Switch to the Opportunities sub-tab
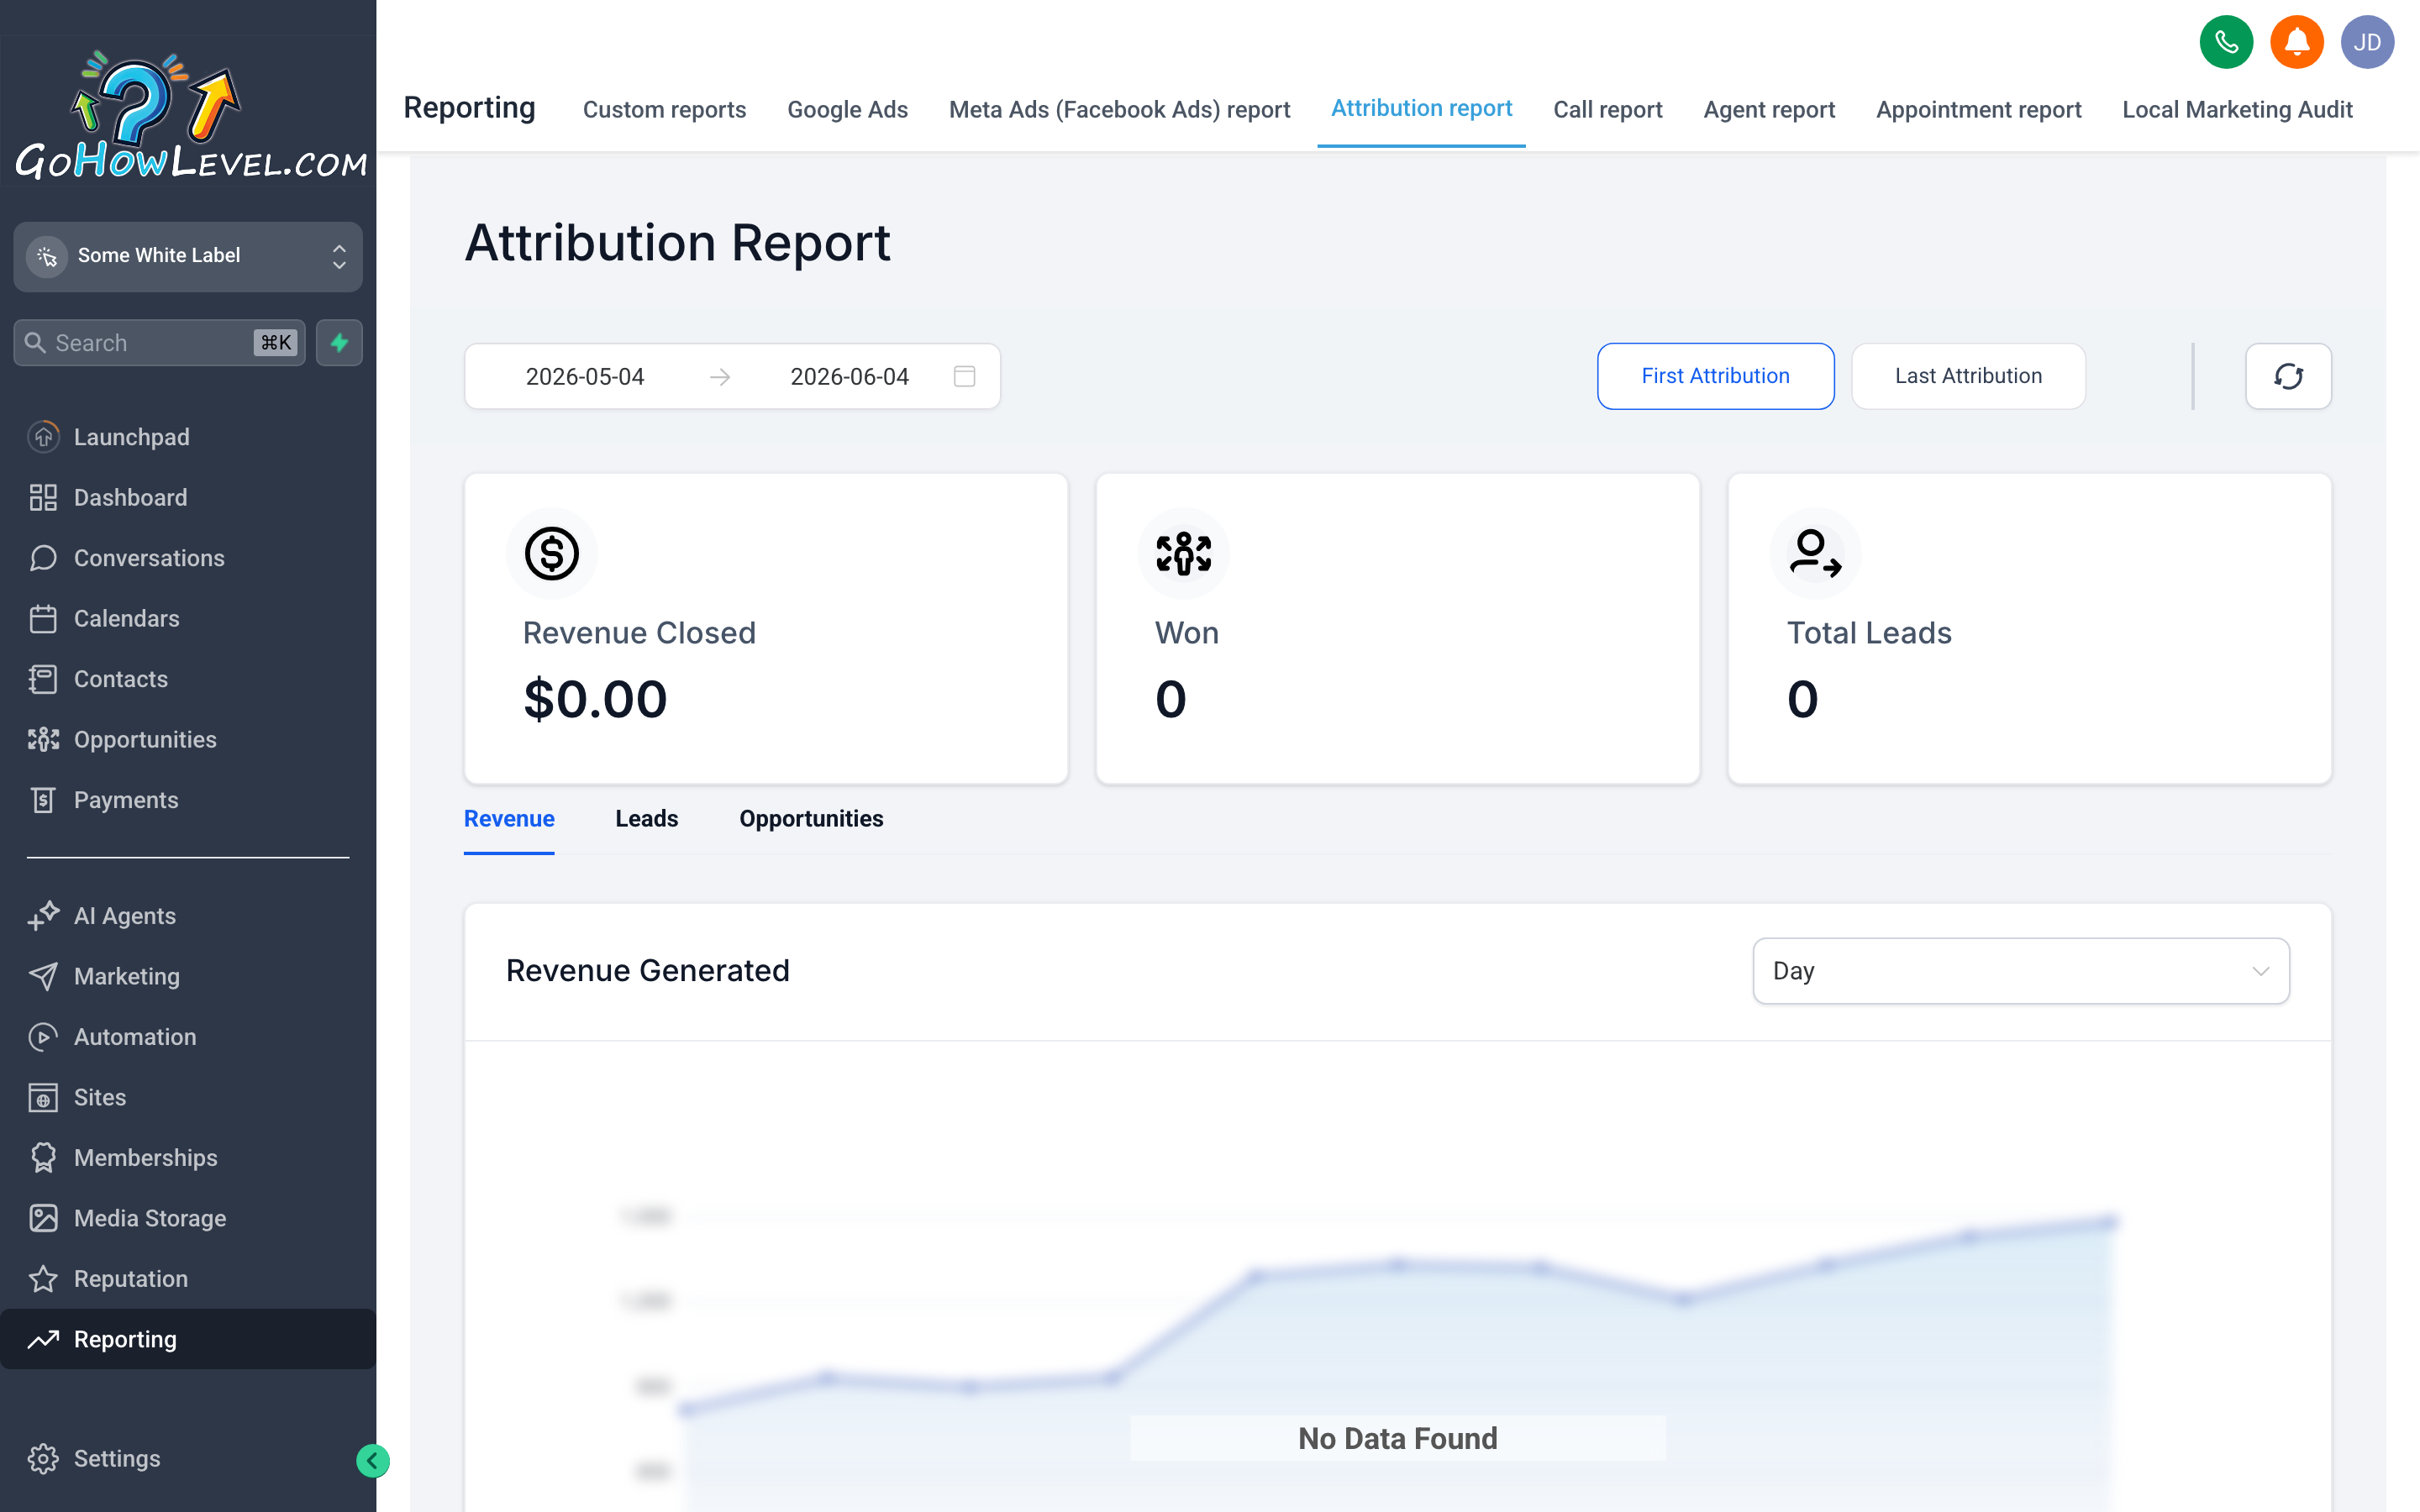 tap(811, 819)
